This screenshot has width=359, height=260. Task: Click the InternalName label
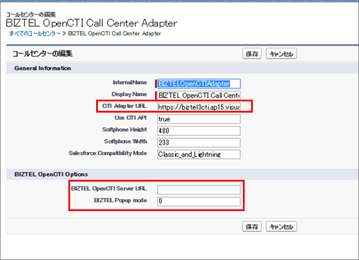pos(130,83)
